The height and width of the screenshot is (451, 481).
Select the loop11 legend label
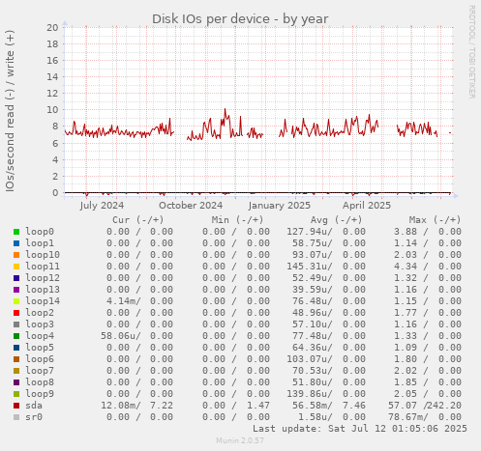pos(43,267)
